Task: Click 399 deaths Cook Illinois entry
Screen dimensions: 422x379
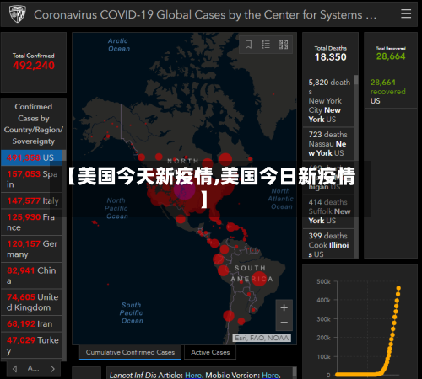Action: point(328,244)
